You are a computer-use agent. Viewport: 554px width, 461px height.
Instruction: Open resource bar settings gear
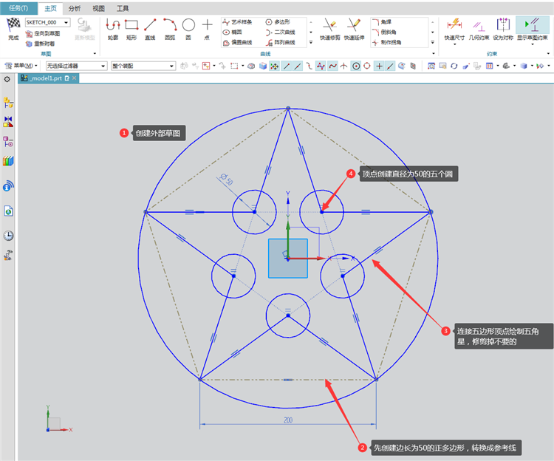[7, 79]
